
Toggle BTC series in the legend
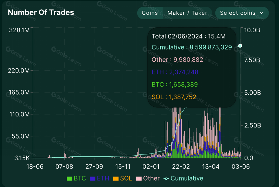tap(76, 178)
